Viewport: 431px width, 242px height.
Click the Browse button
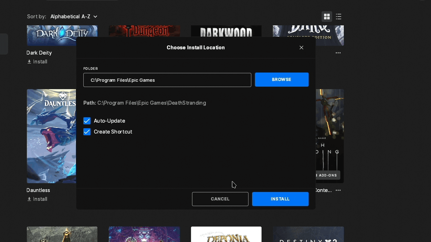[x=282, y=80]
